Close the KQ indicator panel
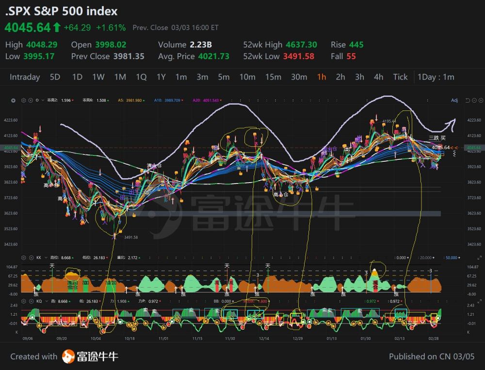This screenshot has height=370, width=485. pyautogui.click(x=31, y=301)
